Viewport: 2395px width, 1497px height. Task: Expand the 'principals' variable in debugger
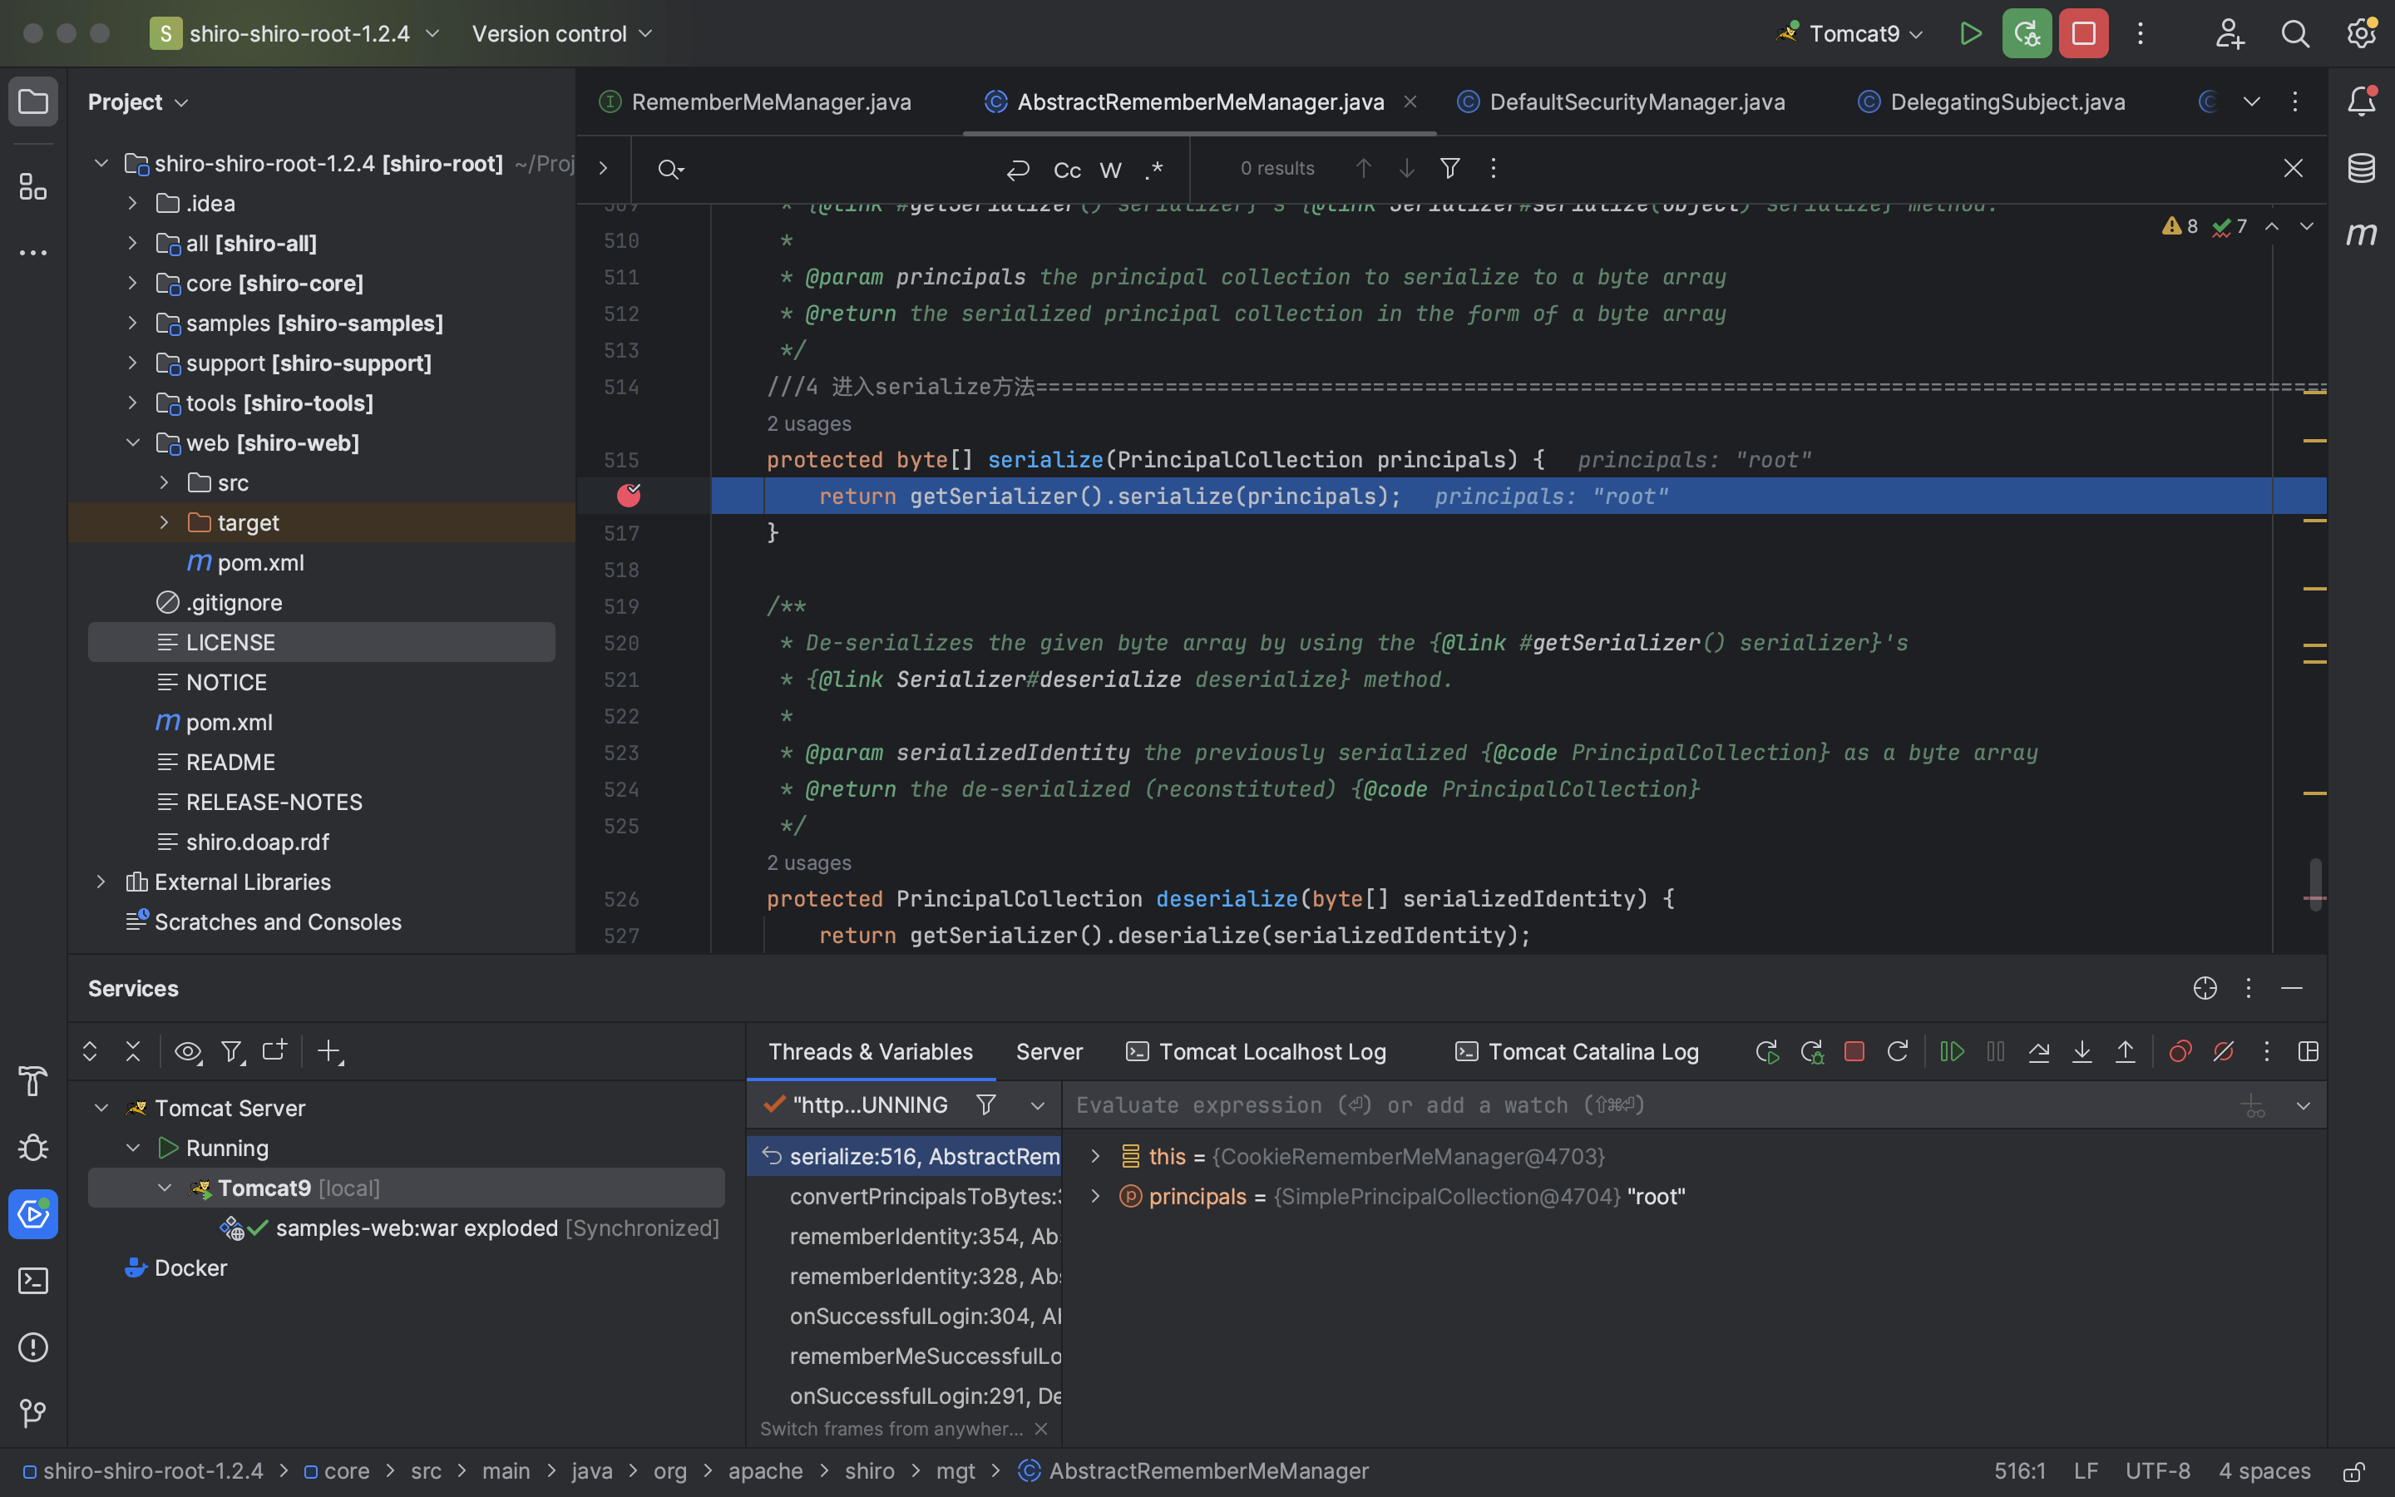(x=1094, y=1196)
